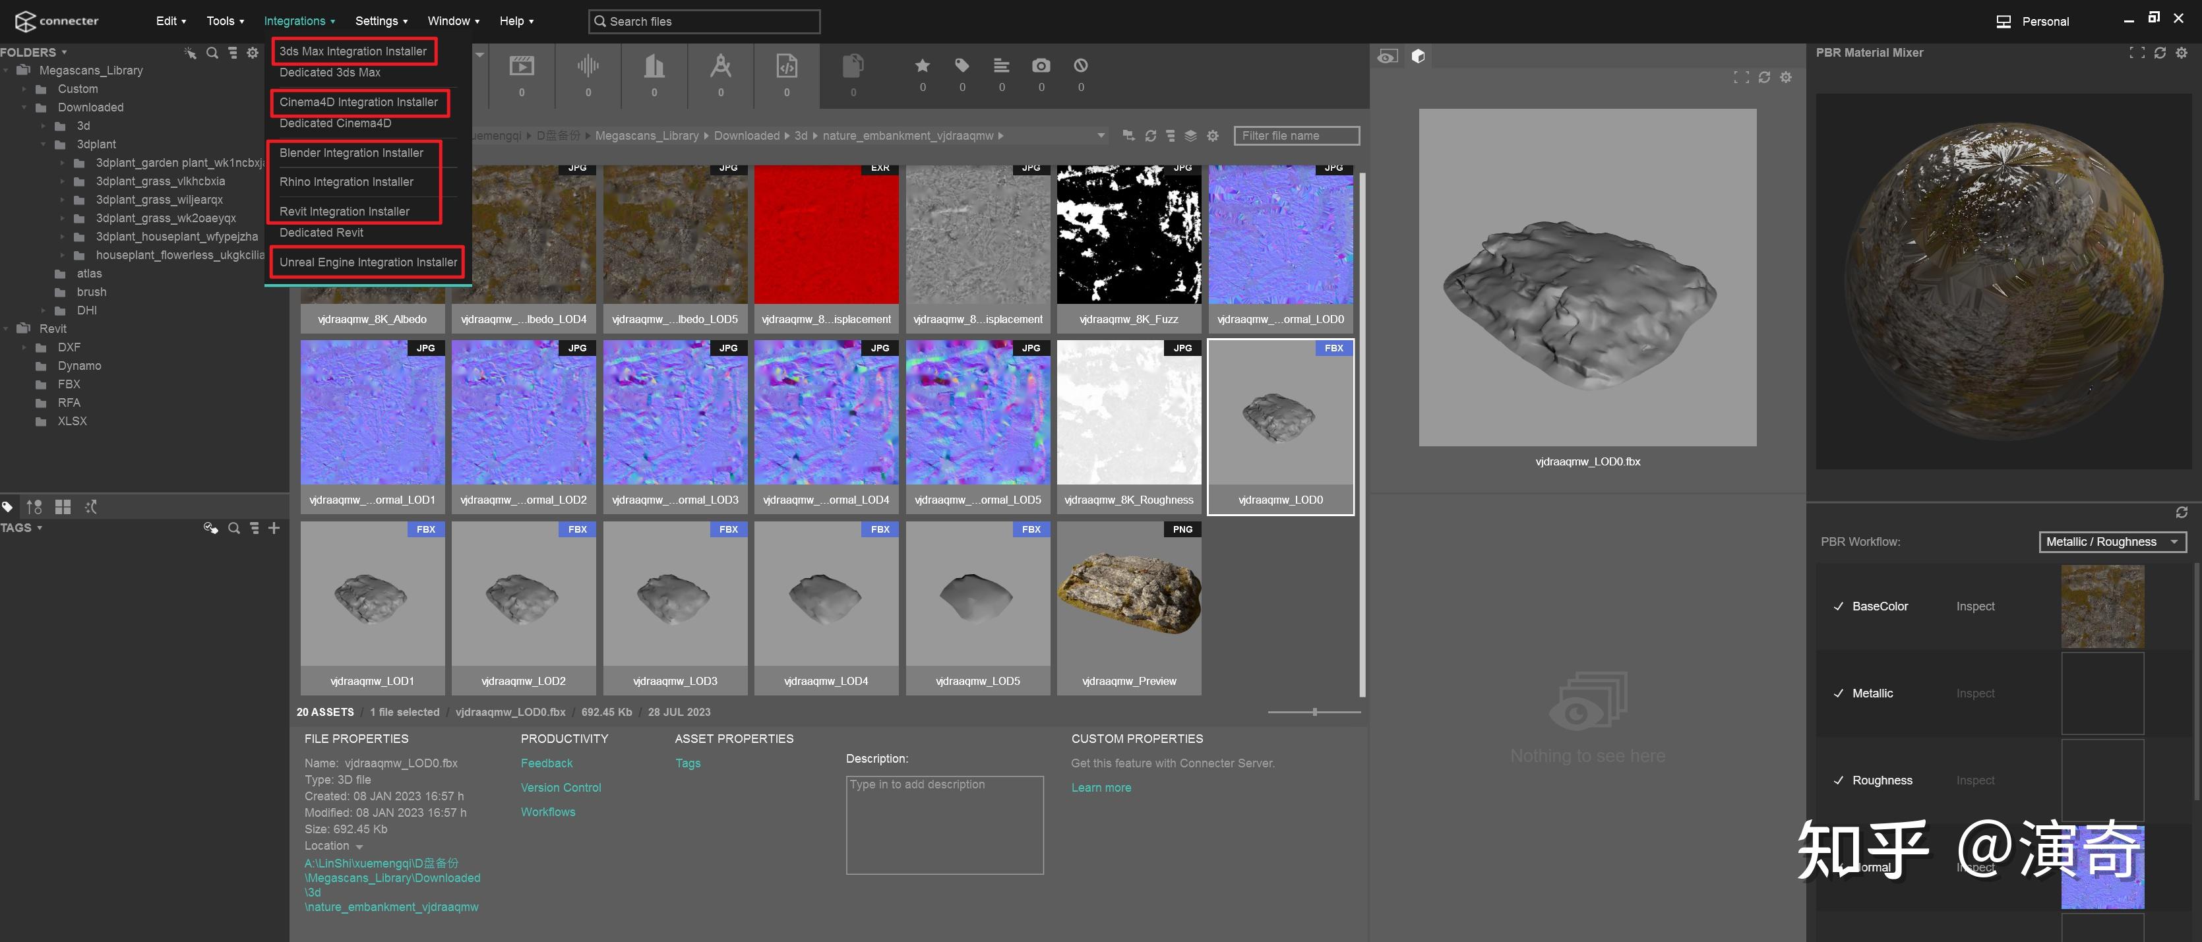Image resolution: width=2202 pixels, height=942 pixels.
Task: Select Blender Integration Installer menu entry
Action: coord(352,153)
